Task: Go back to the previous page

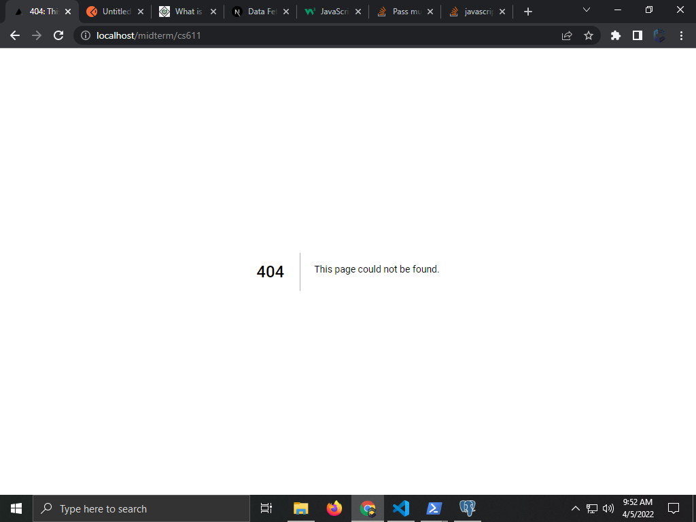Action: [15, 35]
